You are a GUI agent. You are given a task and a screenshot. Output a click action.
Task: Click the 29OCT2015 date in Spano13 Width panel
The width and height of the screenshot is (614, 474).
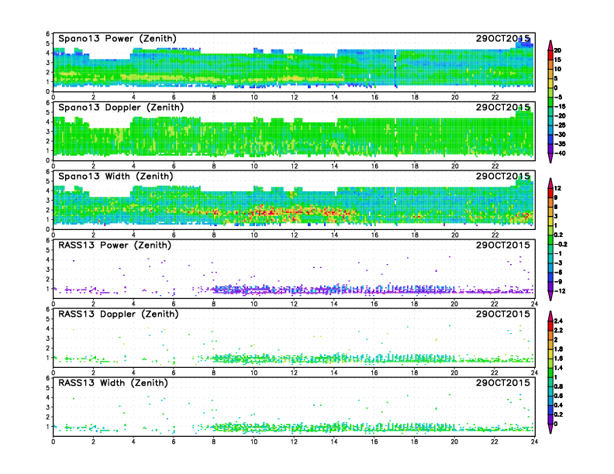503,176
